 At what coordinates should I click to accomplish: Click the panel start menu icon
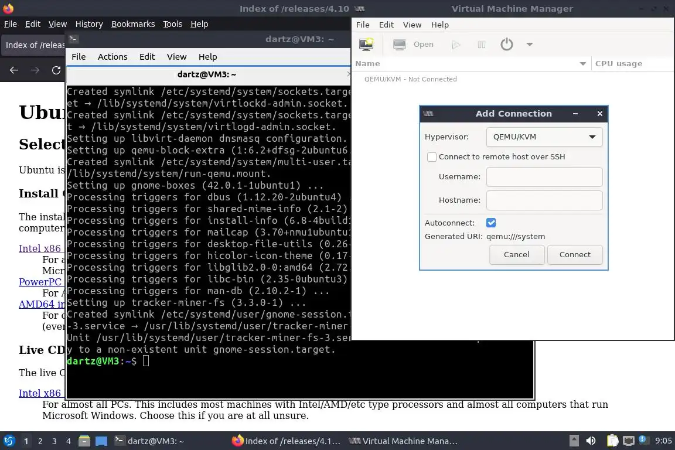pos(9,441)
